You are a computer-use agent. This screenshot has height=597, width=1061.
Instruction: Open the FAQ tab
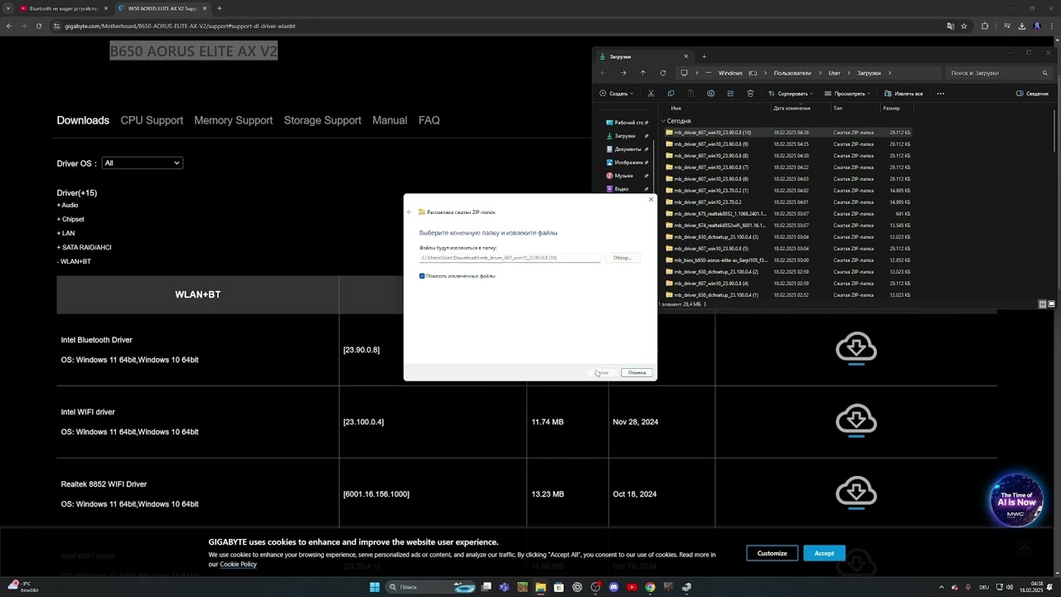tap(429, 120)
